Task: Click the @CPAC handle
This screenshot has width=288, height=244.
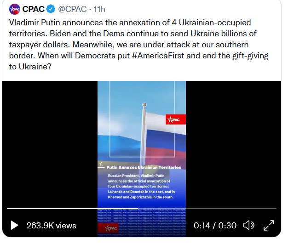Action: click(x=73, y=9)
